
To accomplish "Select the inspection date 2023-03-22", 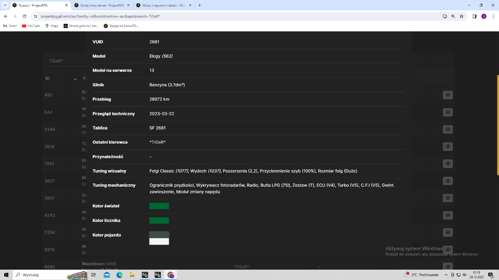I will [x=162, y=114].
